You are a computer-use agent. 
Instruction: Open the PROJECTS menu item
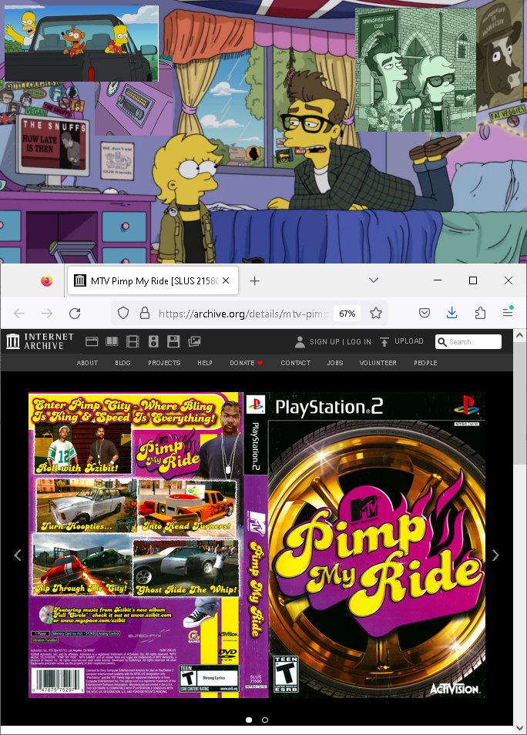(x=164, y=363)
